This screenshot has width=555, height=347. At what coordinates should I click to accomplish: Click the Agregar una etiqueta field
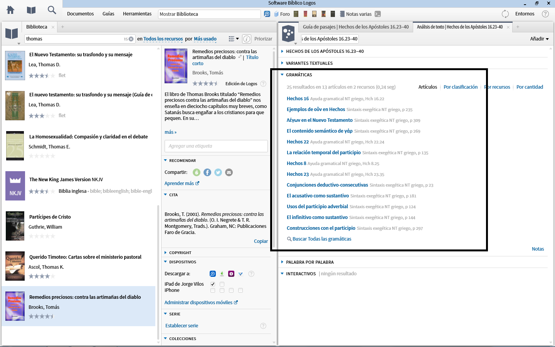pyautogui.click(x=216, y=146)
